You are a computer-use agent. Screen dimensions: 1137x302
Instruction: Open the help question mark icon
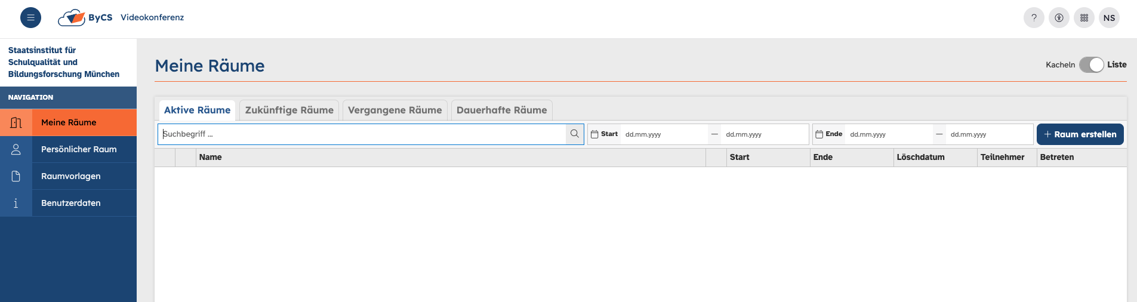pos(1034,18)
